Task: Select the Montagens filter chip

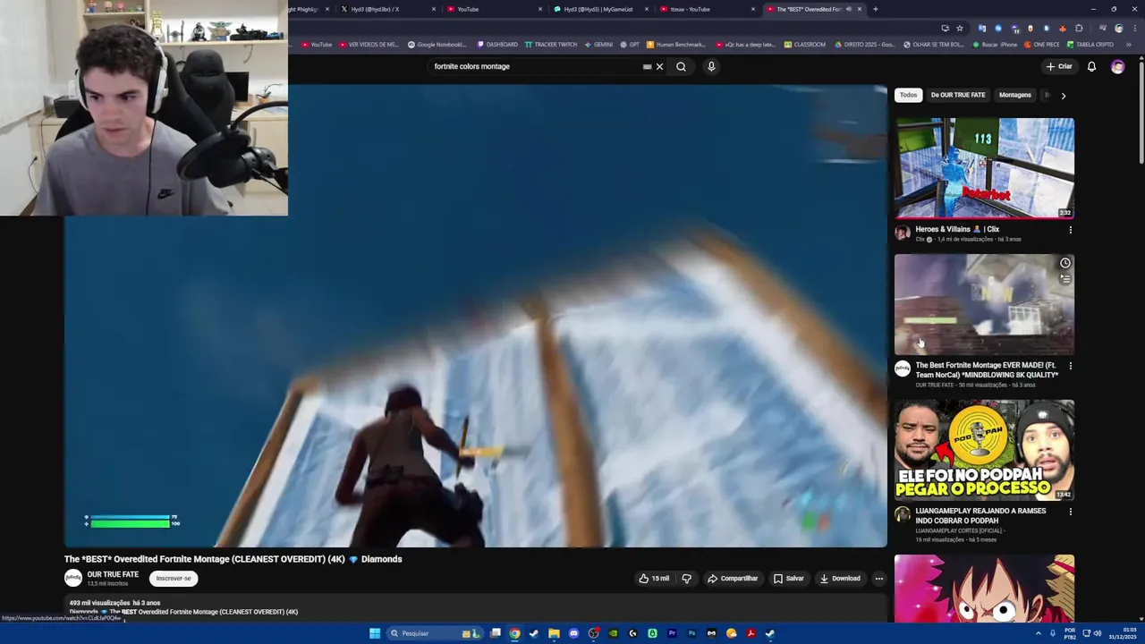Action: pyautogui.click(x=1014, y=95)
